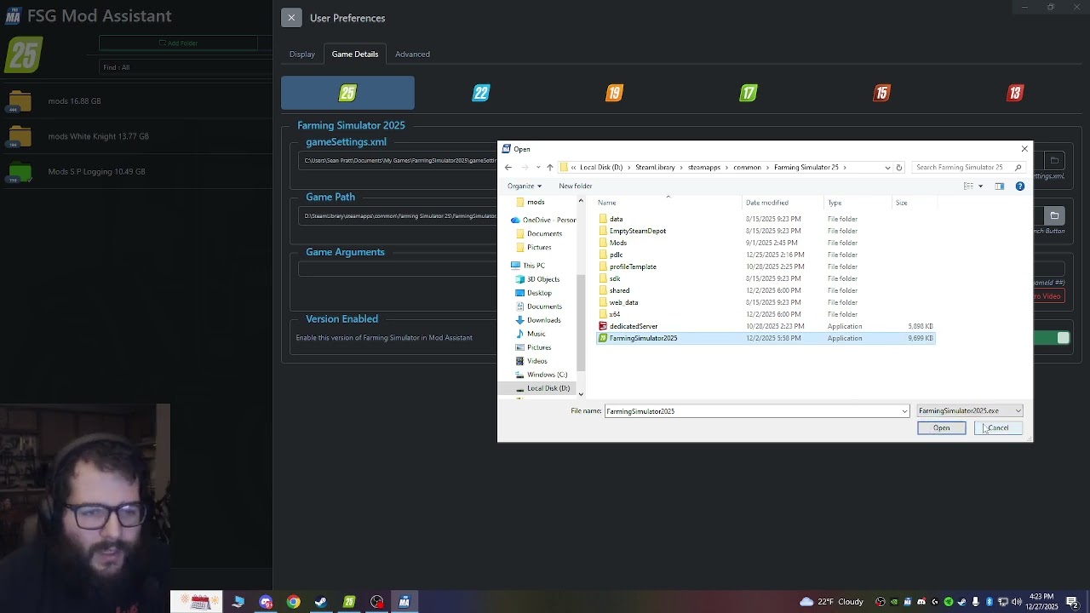Toggle the preview pane icon

coord(1000,186)
